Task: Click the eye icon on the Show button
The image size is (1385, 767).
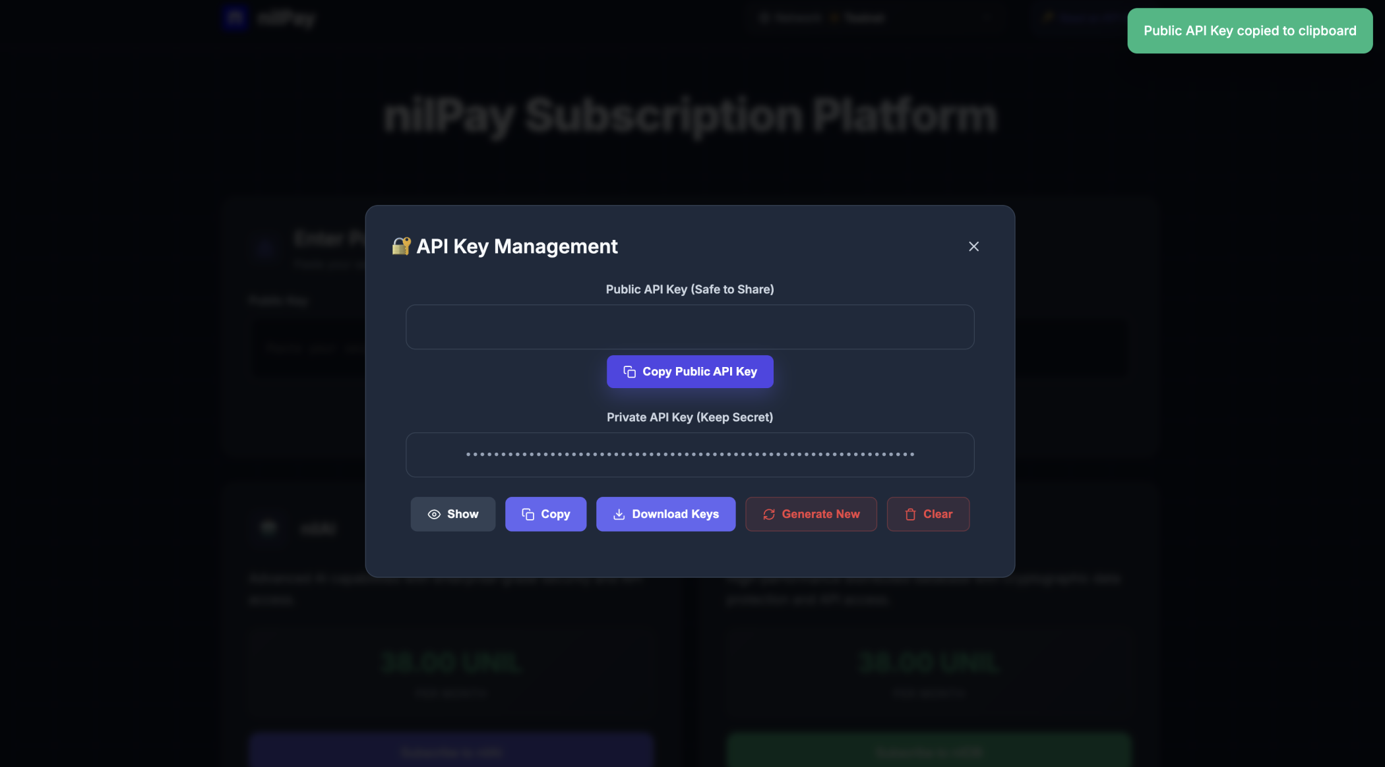Action: point(434,514)
